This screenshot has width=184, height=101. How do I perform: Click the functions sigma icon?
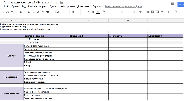click(x=169, y=12)
